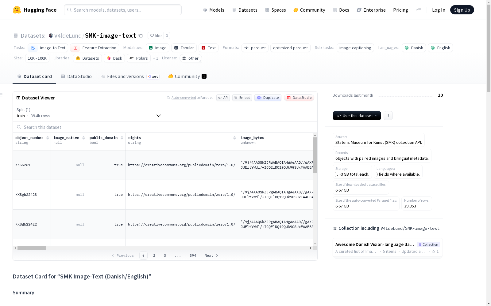The image size is (491, 306).
Task: Open the Dataset card tab
Action: click(34, 76)
